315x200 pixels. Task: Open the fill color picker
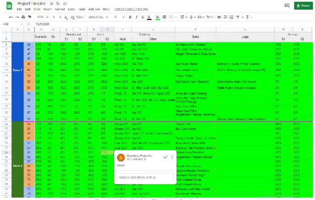click(x=157, y=17)
